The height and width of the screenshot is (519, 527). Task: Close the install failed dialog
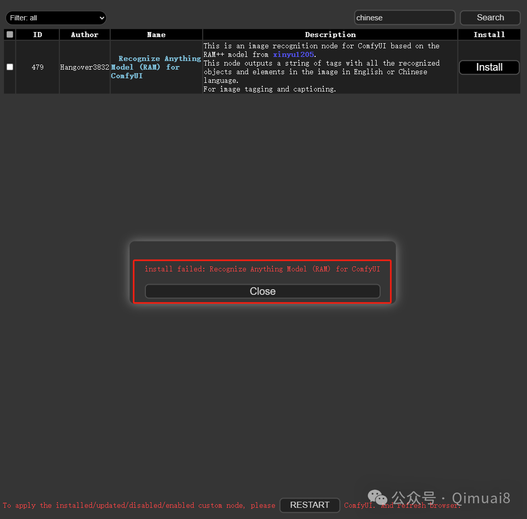pyautogui.click(x=263, y=291)
